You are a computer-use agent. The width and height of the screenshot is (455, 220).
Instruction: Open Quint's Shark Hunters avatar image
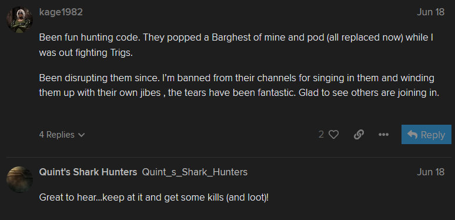point(19,179)
